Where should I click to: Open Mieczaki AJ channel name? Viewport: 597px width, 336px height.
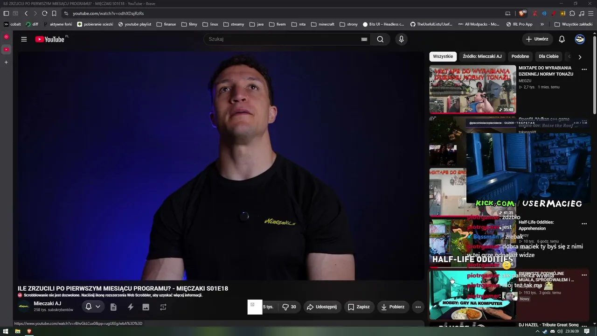pyautogui.click(x=48, y=304)
